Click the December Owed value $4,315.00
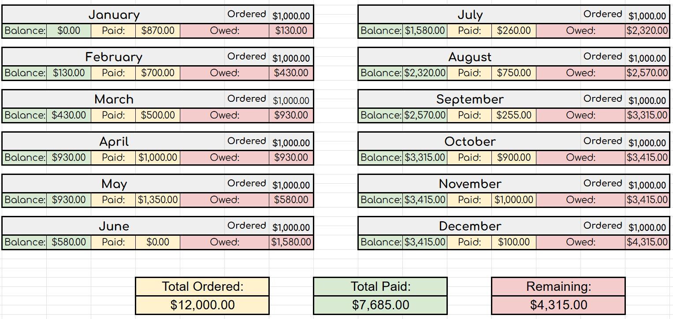The width and height of the screenshot is (673, 319). point(647,242)
